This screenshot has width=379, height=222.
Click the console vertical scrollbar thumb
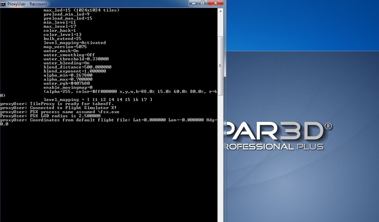tap(221, 66)
